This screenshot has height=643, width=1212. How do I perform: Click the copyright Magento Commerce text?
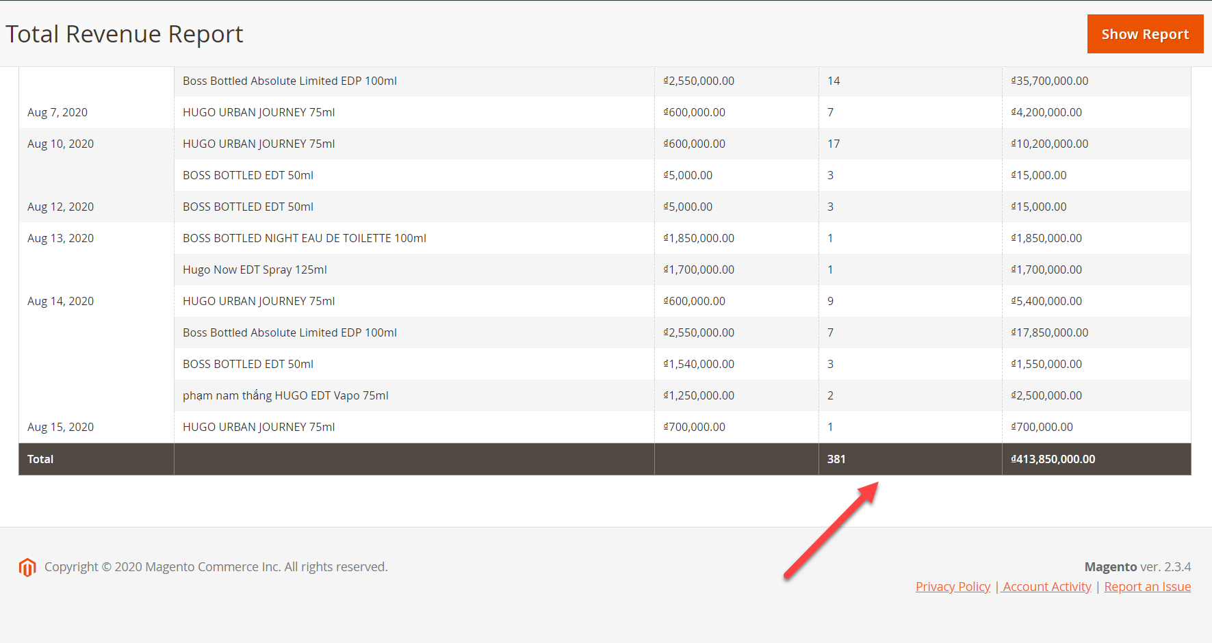pyautogui.click(x=216, y=567)
